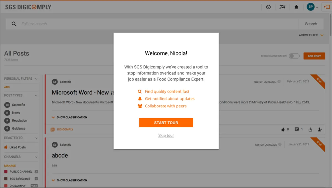Click the Search button

pyautogui.click(x=311, y=24)
